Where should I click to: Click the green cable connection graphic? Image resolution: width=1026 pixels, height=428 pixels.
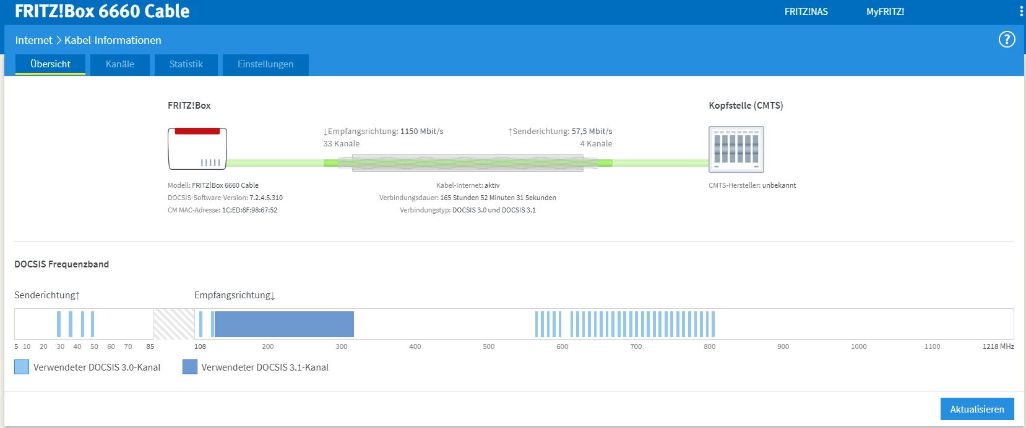pos(467,163)
